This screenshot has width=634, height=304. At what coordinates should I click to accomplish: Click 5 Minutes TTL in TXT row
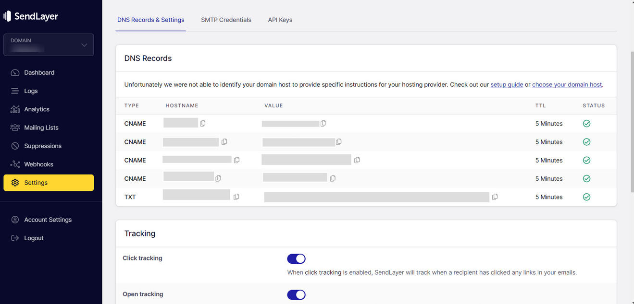click(x=549, y=197)
